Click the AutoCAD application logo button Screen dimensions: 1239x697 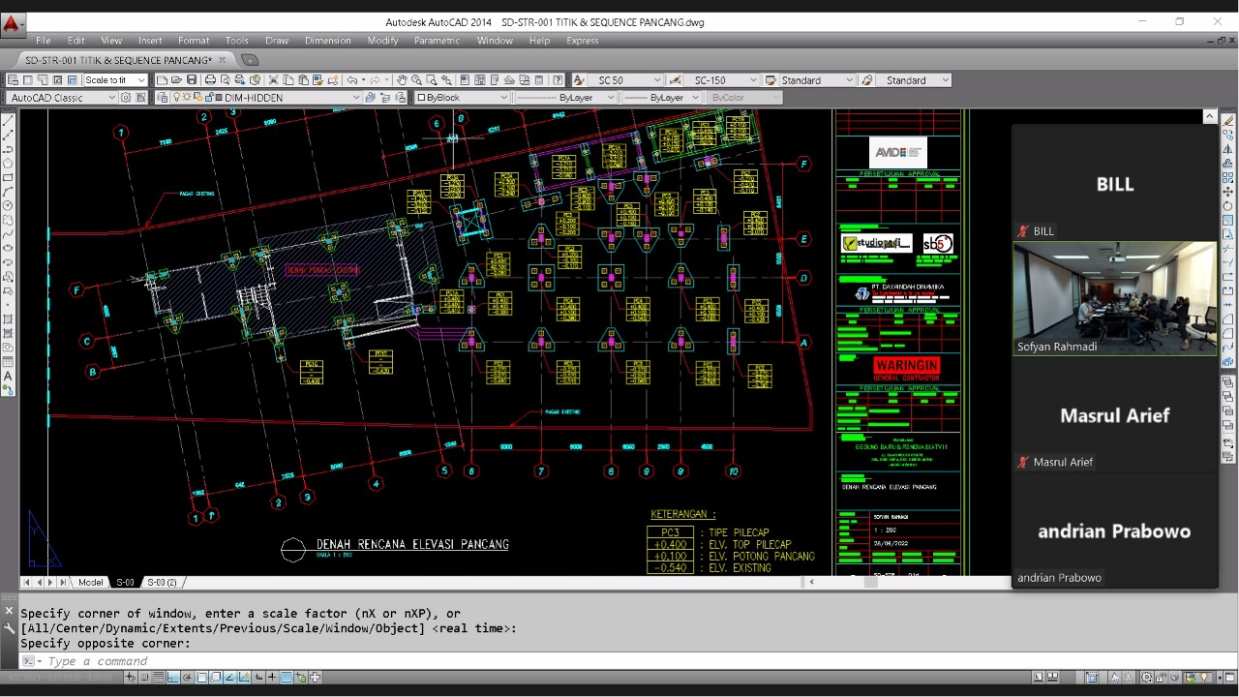tap(13, 23)
